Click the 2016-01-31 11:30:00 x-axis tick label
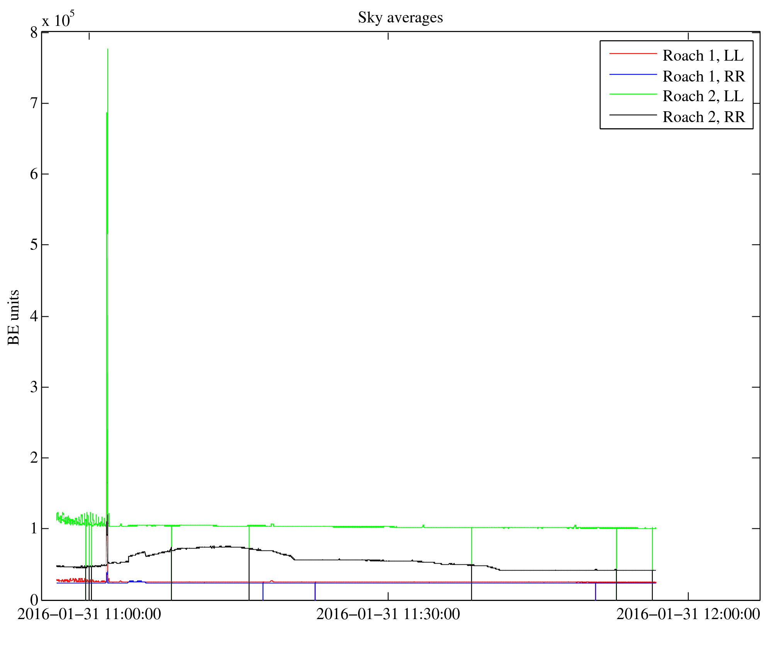Viewport: 771px width, 650px height. point(388,614)
